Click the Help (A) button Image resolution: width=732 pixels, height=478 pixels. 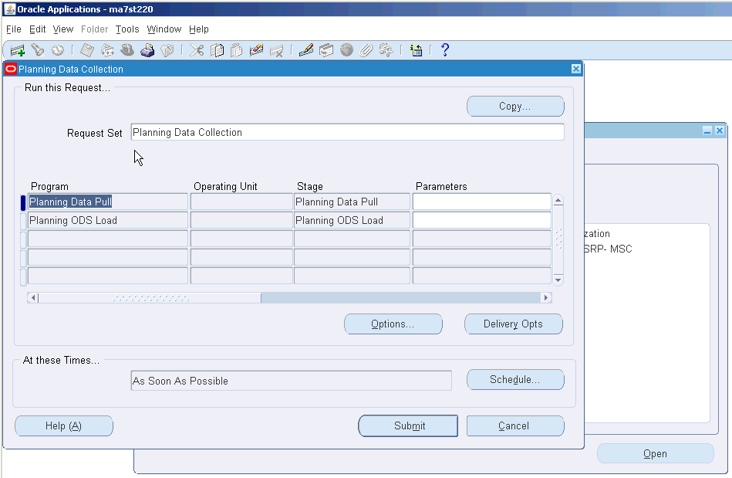click(64, 425)
